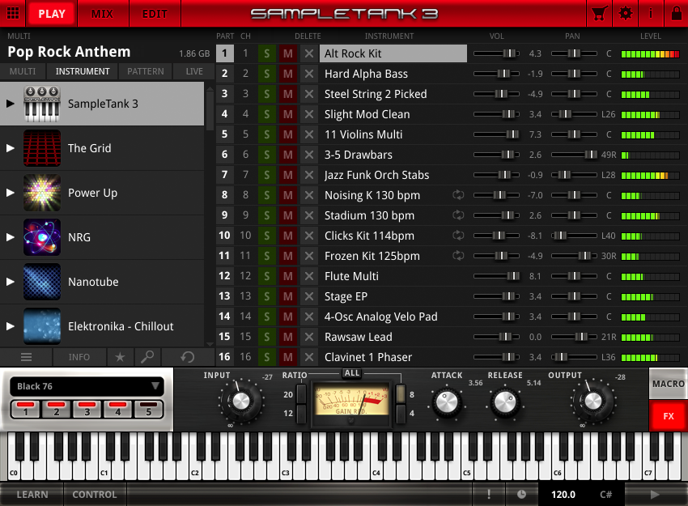Delete the Hard Alpha Bass part
The image size is (688, 506).
308,74
